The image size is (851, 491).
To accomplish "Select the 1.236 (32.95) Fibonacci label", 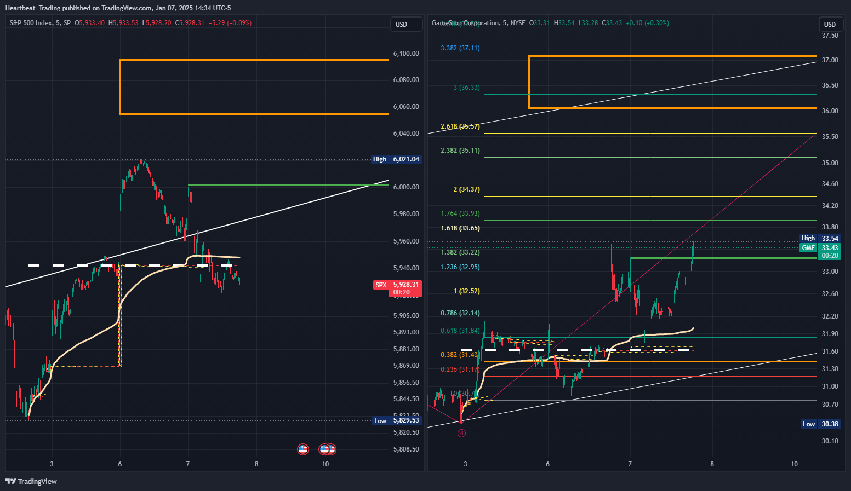I will (460, 267).
